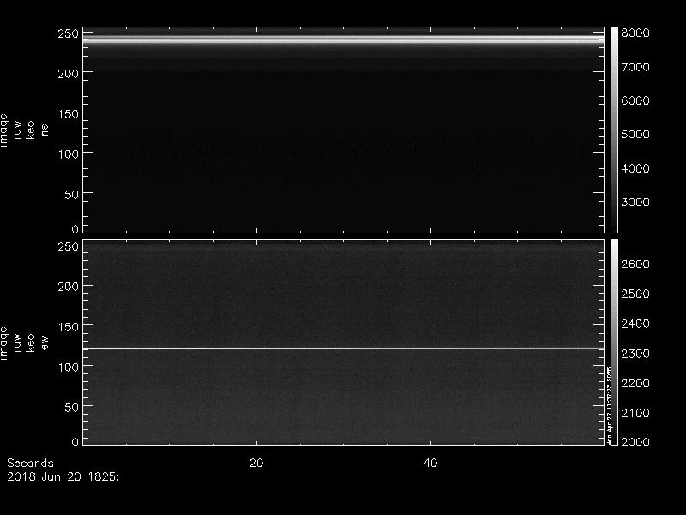
Task: Pick the 200 tick on the ew keogram axis
Action: 69,287
